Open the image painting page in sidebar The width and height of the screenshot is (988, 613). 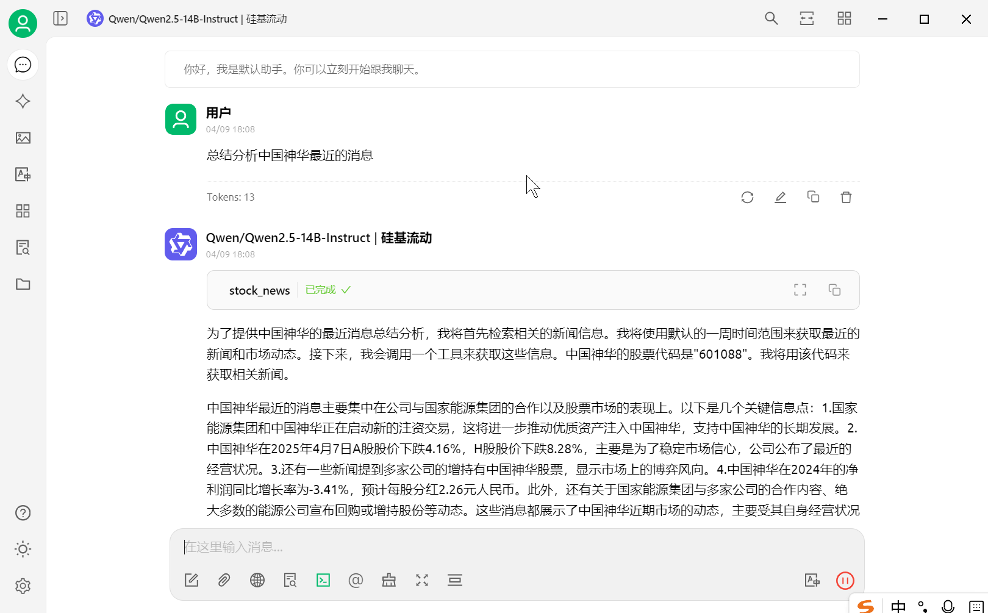tap(23, 138)
